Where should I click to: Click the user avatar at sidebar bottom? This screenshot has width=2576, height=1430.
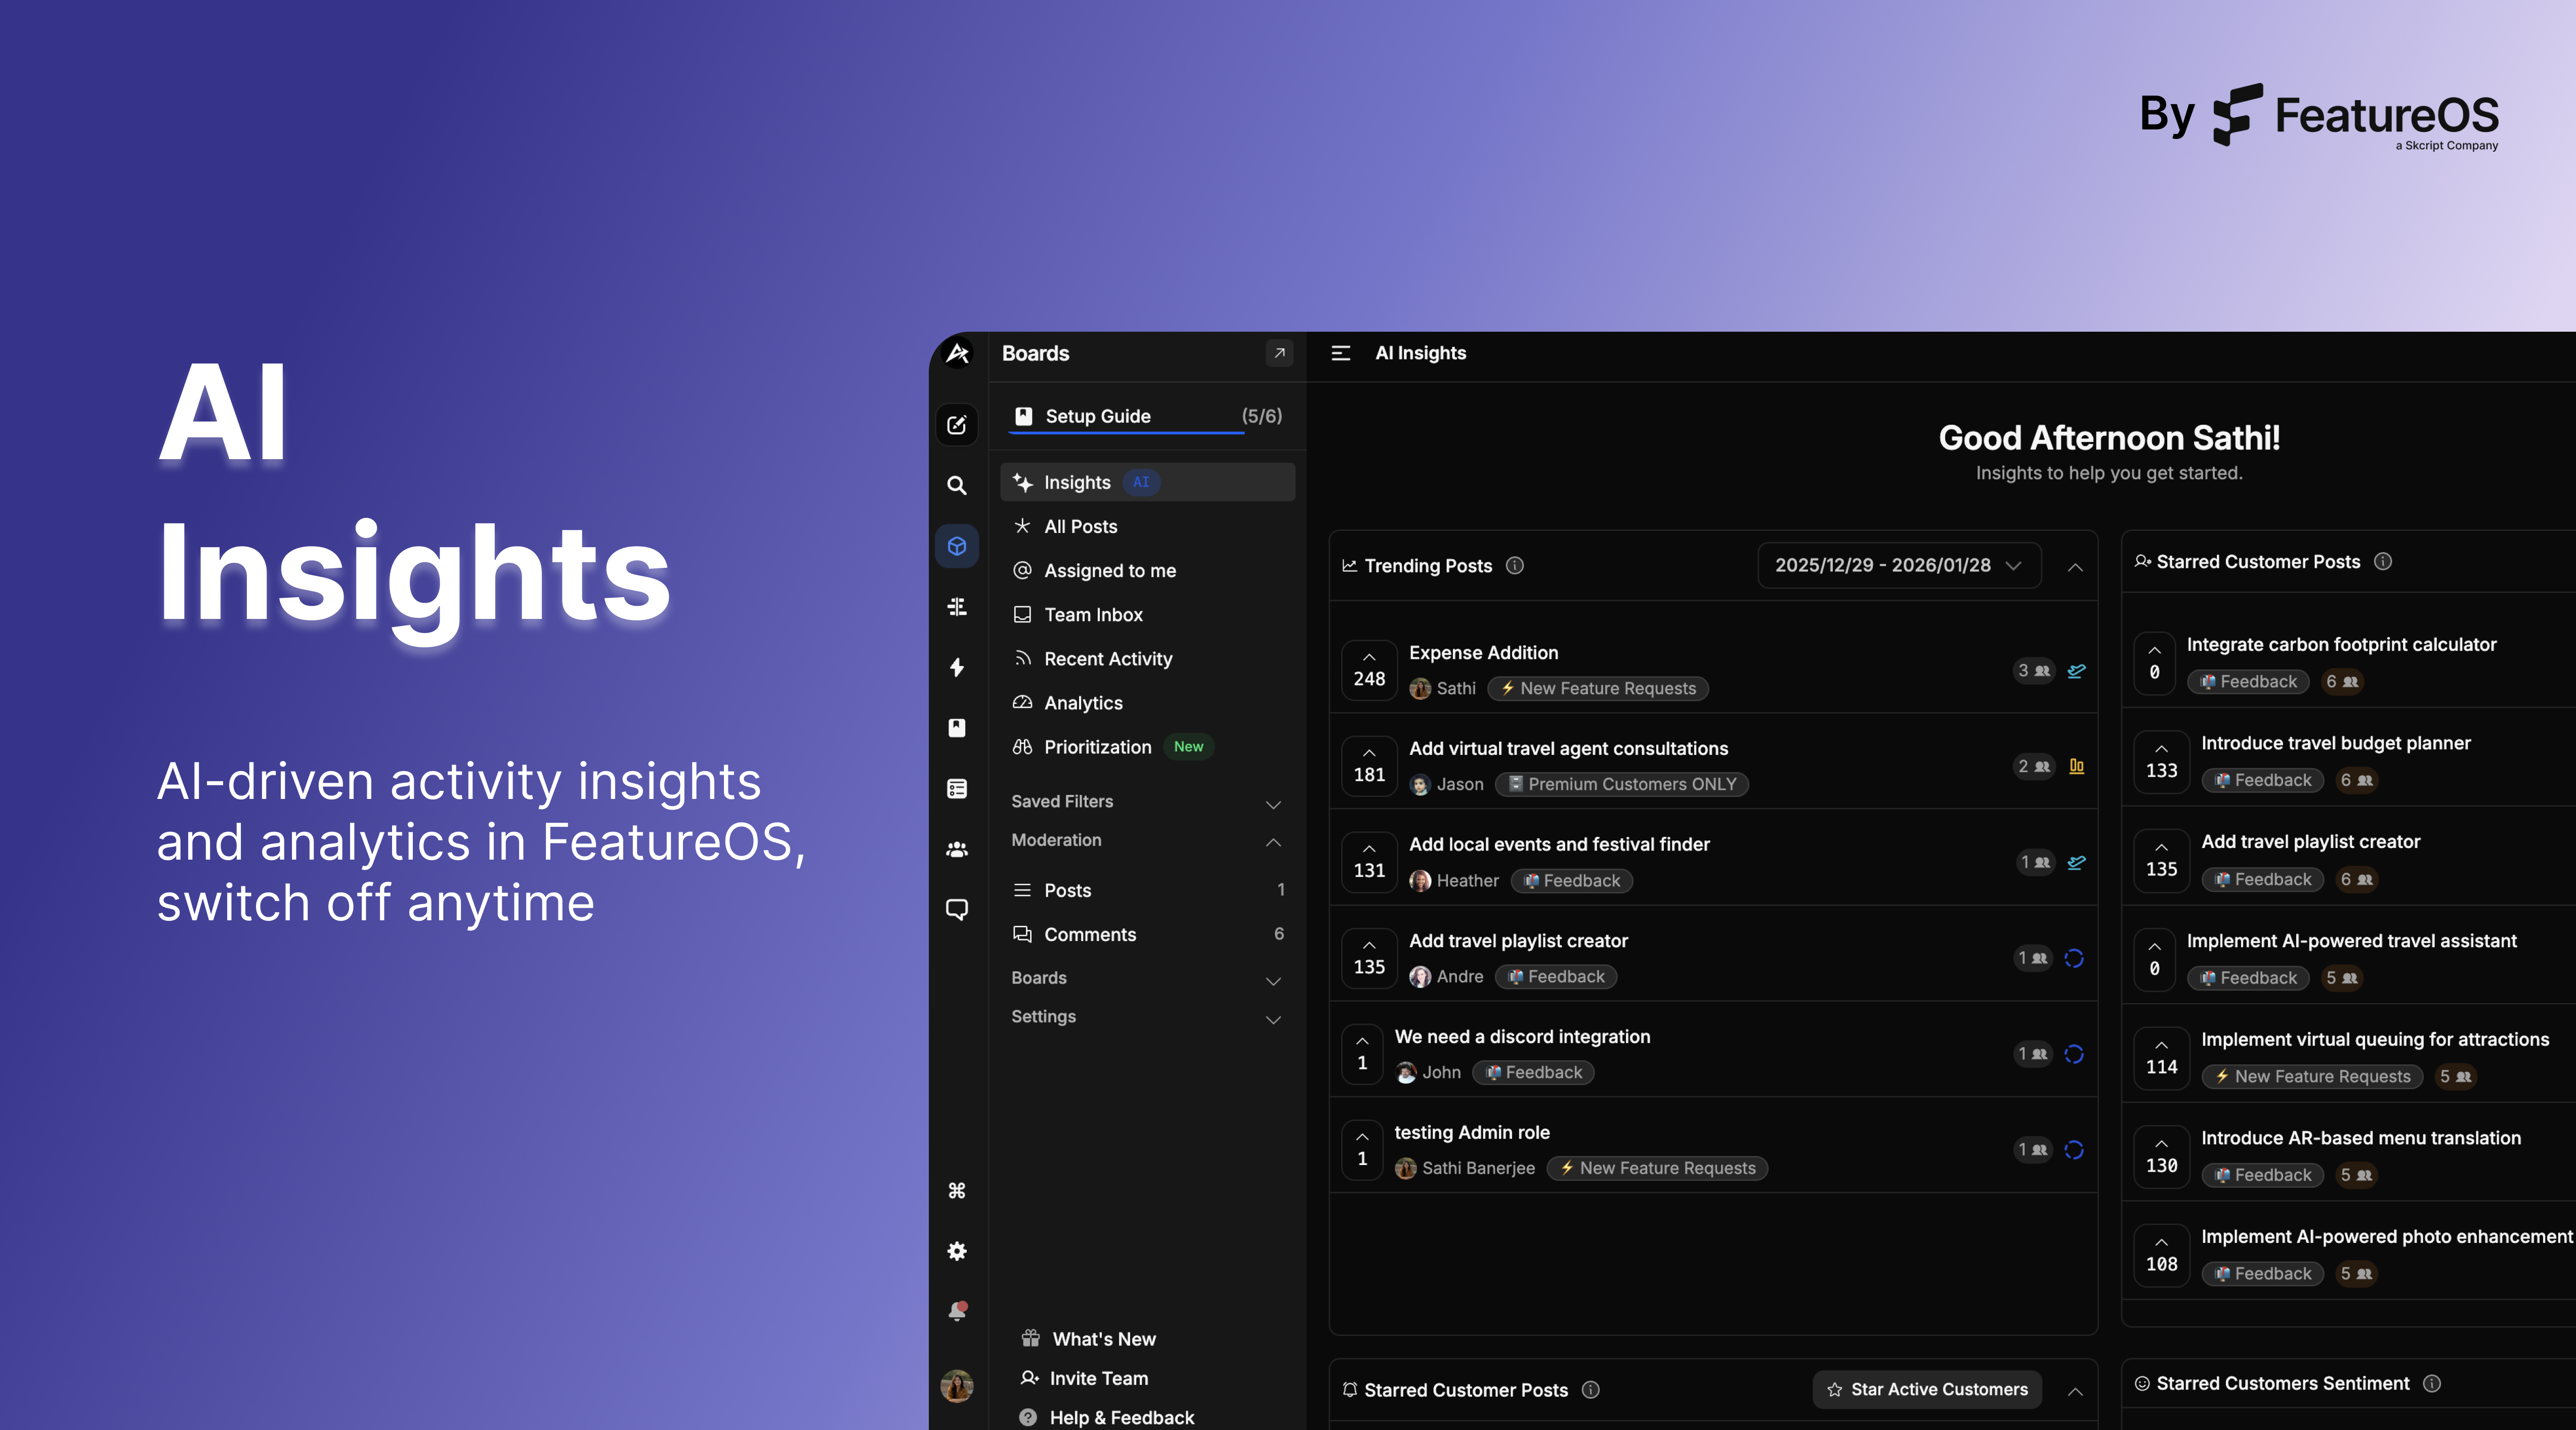point(956,1386)
